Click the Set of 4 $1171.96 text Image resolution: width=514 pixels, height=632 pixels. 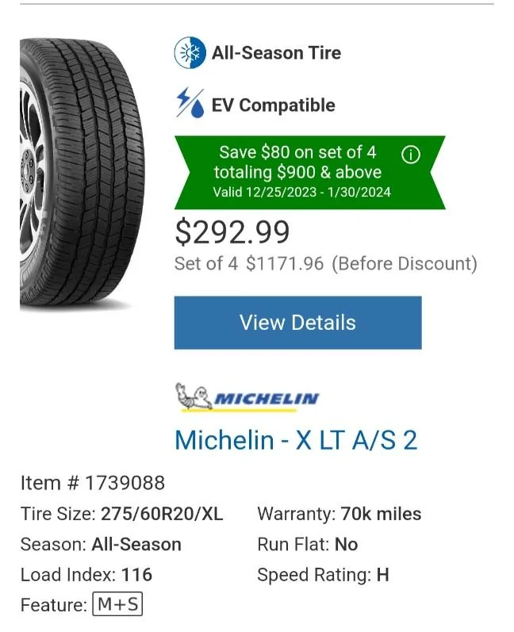(249, 263)
